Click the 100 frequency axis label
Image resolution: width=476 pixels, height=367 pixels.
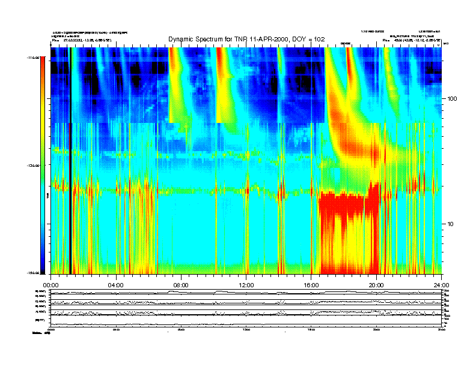[452, 99]
